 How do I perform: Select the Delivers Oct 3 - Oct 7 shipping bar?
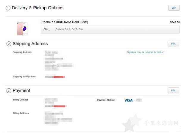(x=110, y=29)
